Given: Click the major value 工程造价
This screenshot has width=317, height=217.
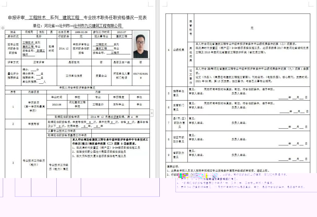Looking at the screenshot, I should 98,104.
